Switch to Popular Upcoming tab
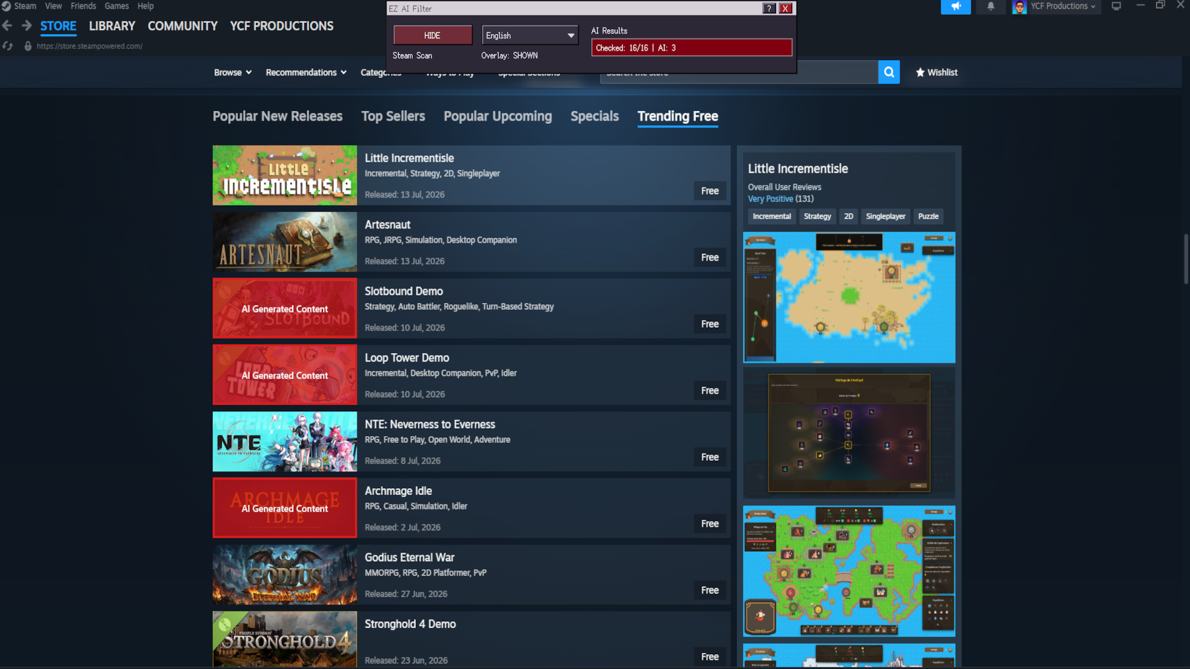Screen dimensions: 1190x669 (x=498, y=116)
